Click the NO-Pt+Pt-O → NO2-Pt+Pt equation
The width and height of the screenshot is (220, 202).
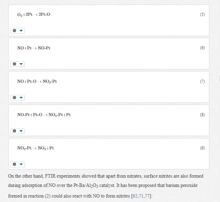(44, 115)
